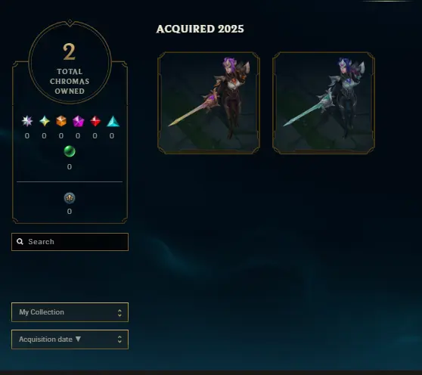422x375 pixels.
Task: Focus the Search input field
Action: tap(70, 242)
